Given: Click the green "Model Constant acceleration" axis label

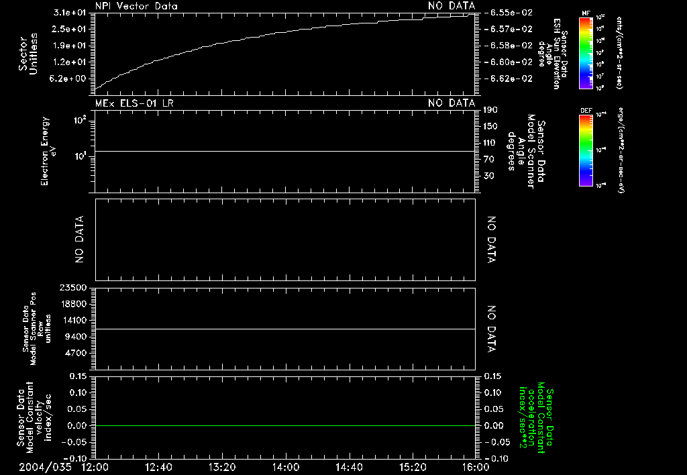Looking at the screenshot, I should [x=536, y=417].
